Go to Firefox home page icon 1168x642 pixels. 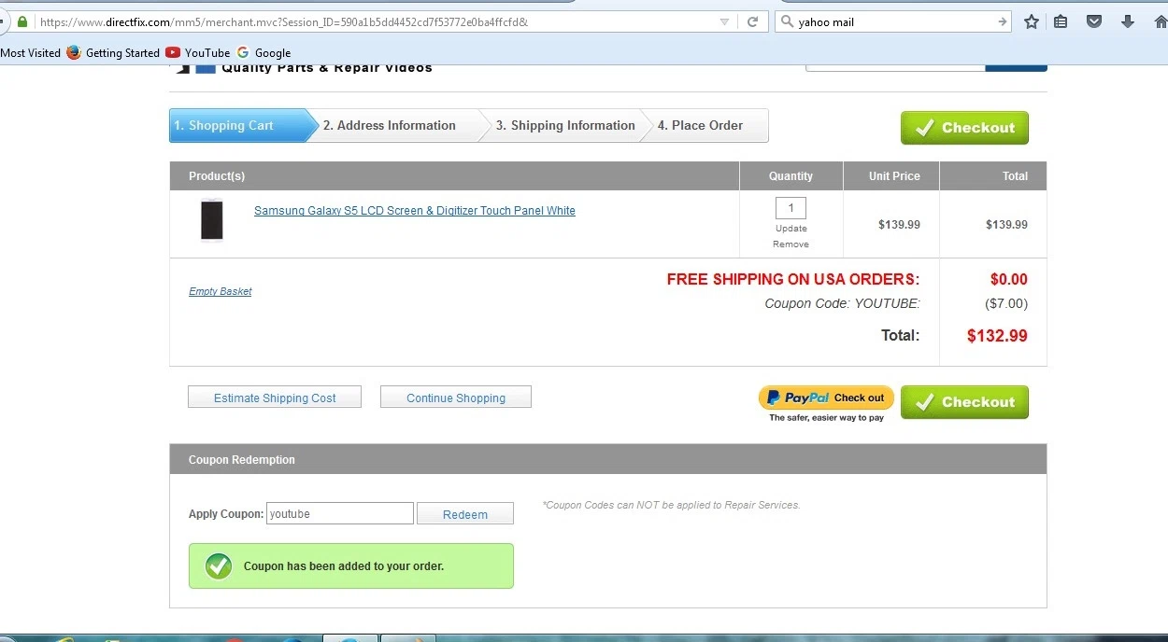(1160, 21)
